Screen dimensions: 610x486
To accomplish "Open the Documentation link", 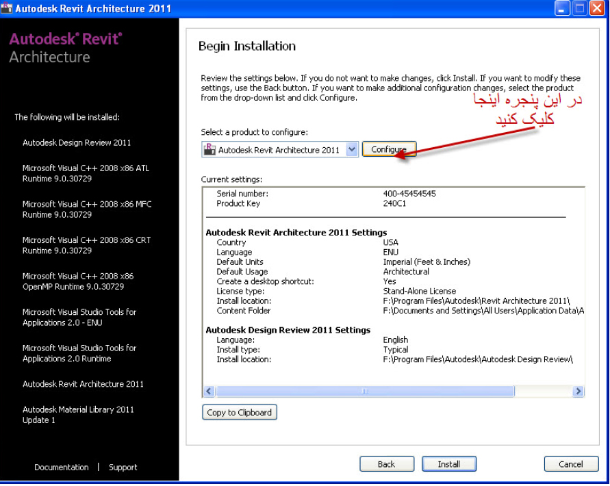I will coord(62,468).
